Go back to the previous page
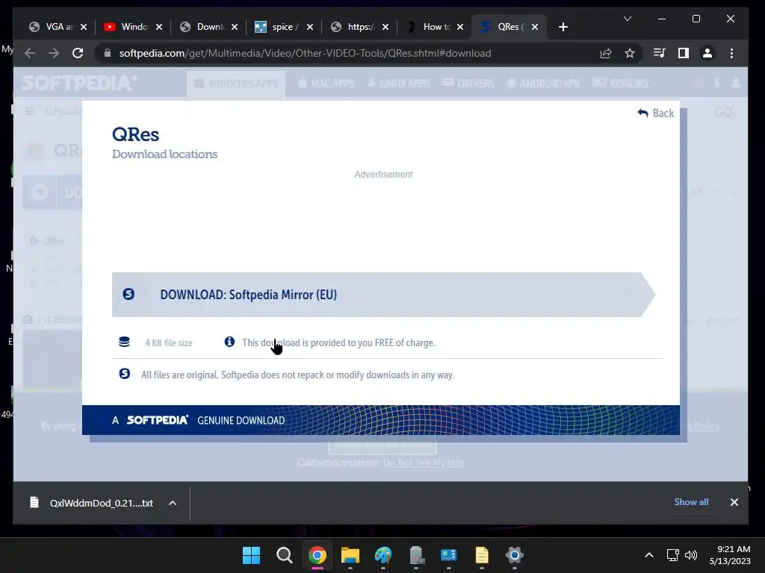The width and height of the screenshot is (765, 573). point(30,53)
